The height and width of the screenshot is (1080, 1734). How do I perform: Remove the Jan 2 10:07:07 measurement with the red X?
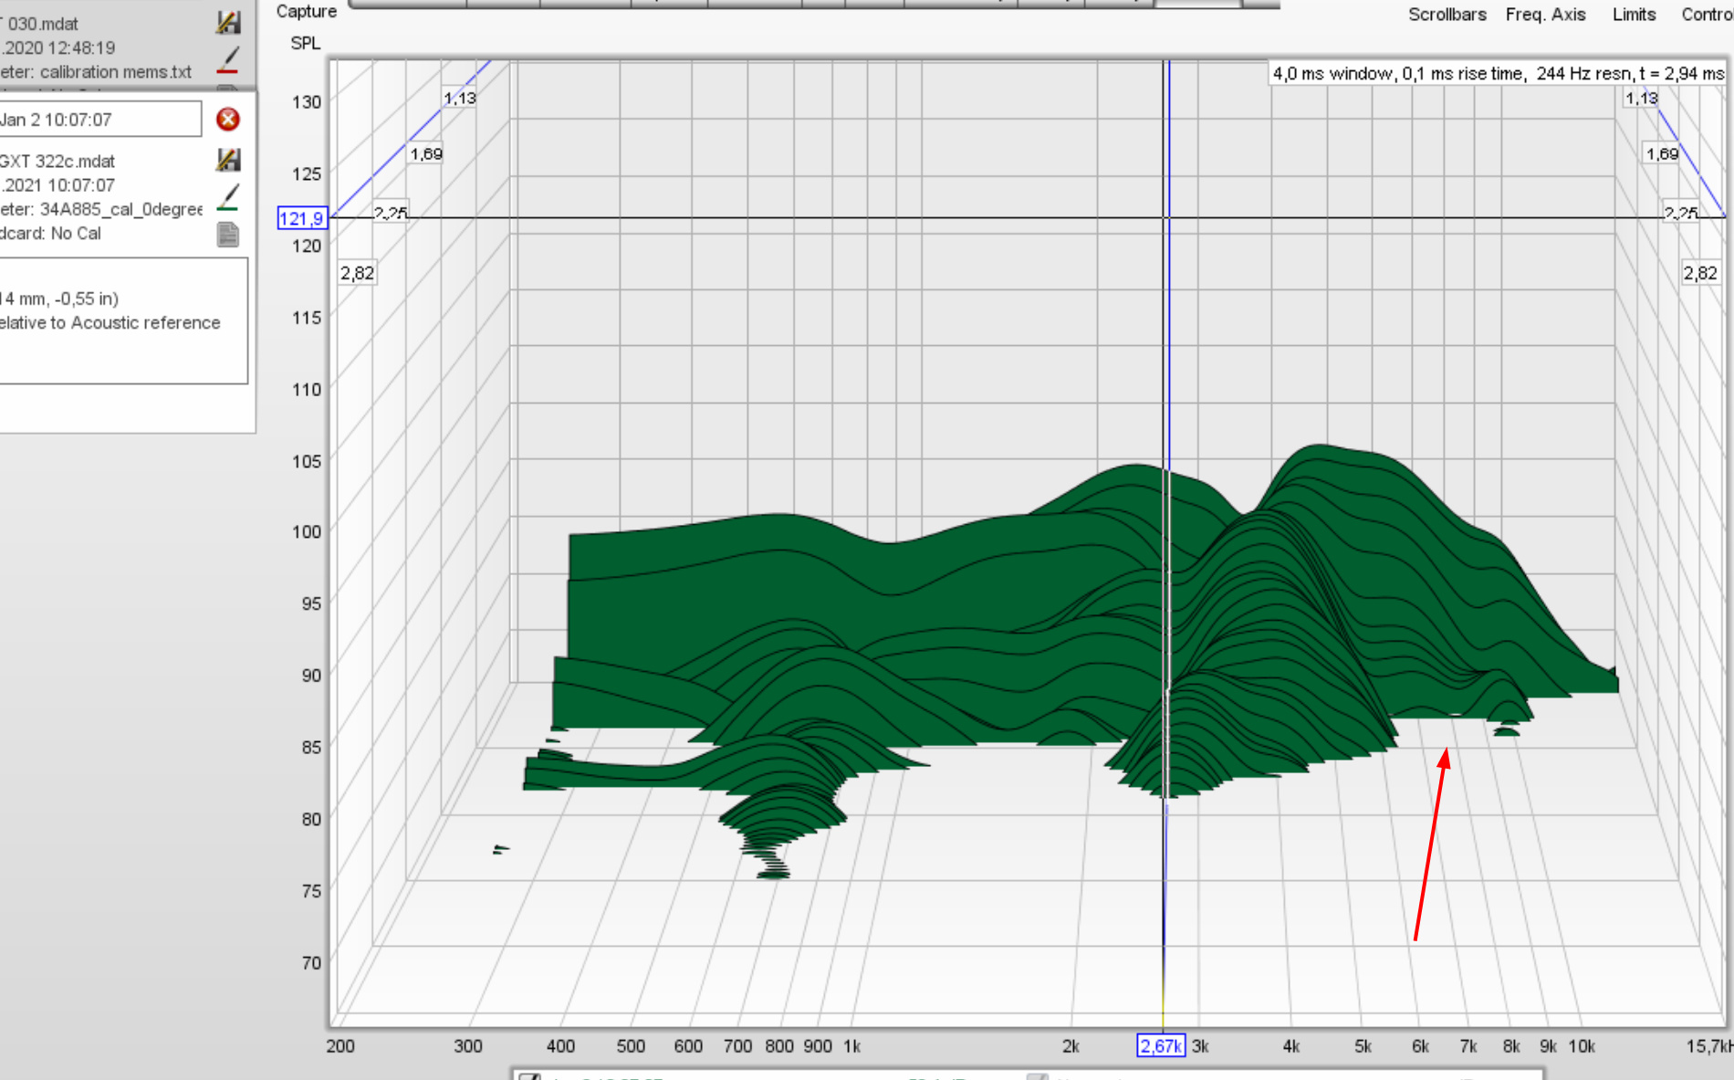(228, 120)
